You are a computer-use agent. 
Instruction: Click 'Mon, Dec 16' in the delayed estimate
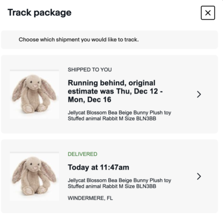[x=89, y=100]
